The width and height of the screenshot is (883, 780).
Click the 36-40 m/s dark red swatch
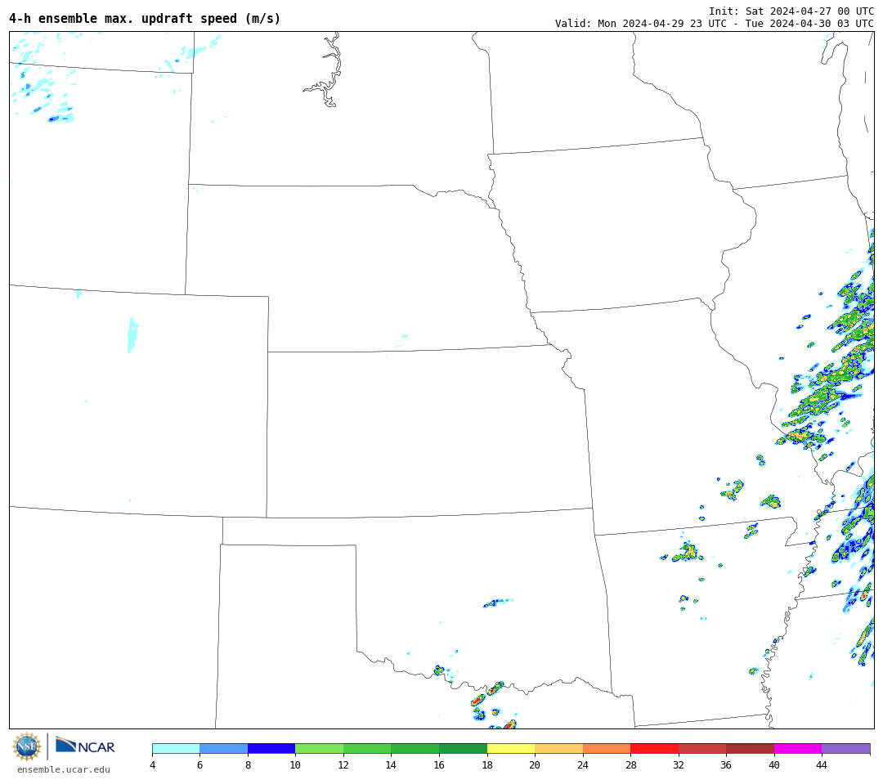[750, 748]
